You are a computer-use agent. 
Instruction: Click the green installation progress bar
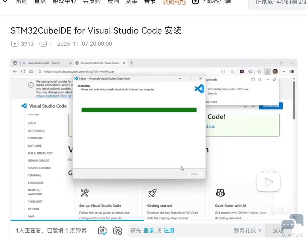click(139, 110)
